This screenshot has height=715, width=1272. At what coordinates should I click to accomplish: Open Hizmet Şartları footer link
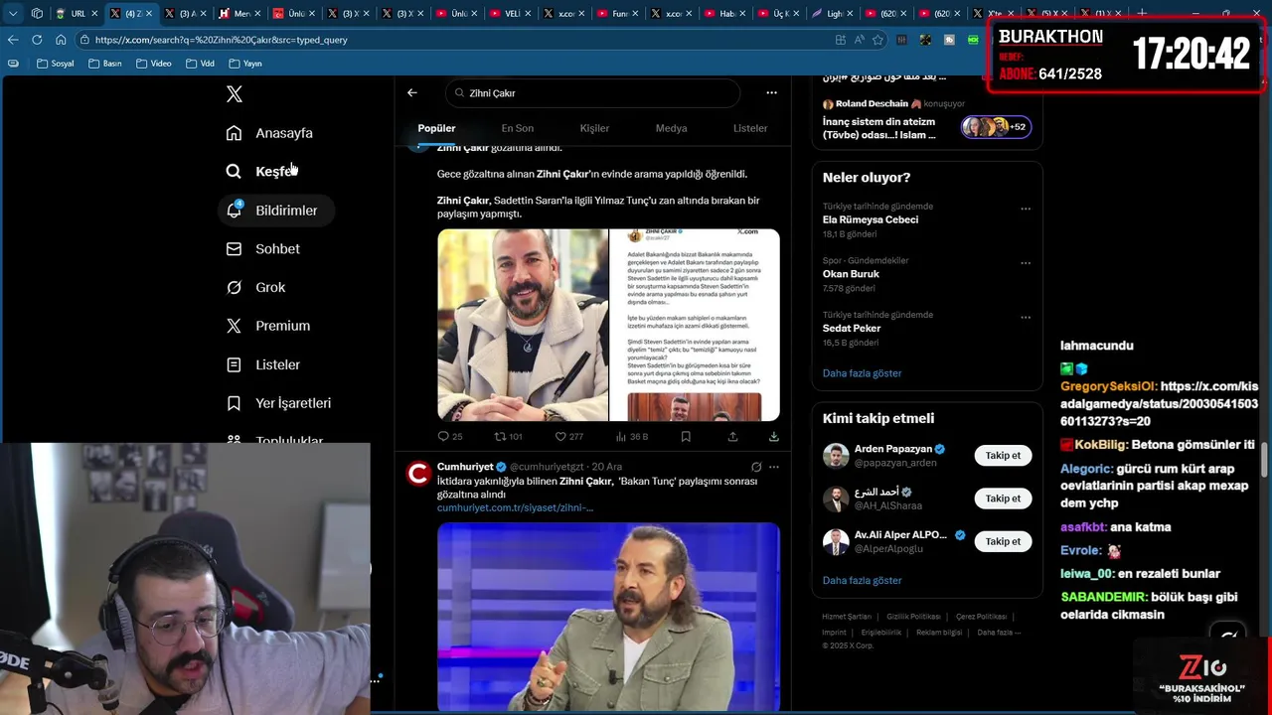[847, 617]
